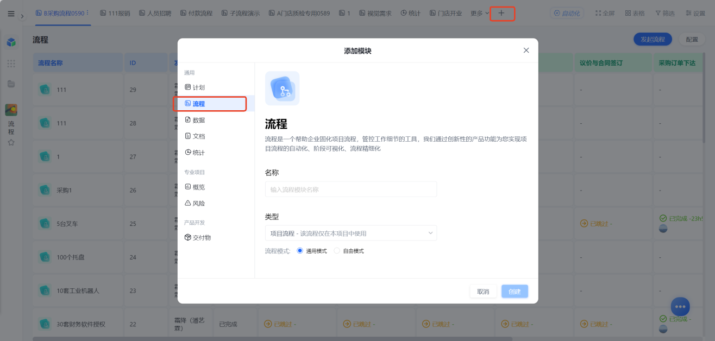
Task: Open the 表格 table view option
Action: point(635,13)
